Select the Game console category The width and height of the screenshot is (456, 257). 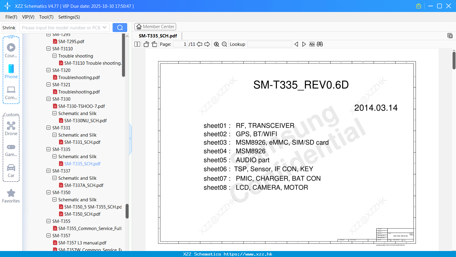[11, 150]
